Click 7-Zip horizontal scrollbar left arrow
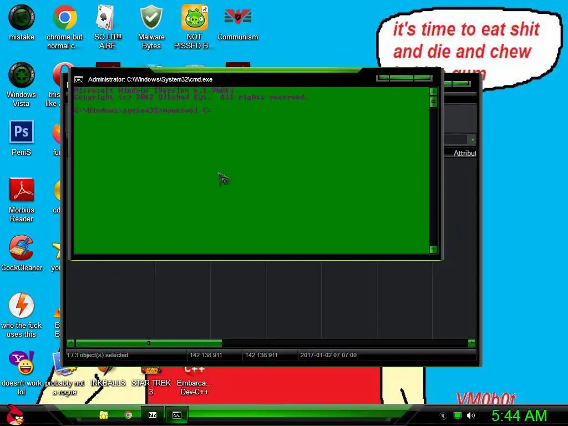This screenshot has width=568, height=426. (71, 343)
